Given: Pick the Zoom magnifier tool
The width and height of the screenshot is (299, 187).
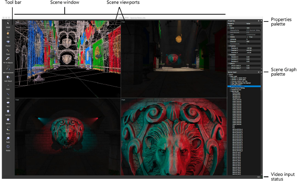Looking at the screenshot, I should tap(8, 51).
